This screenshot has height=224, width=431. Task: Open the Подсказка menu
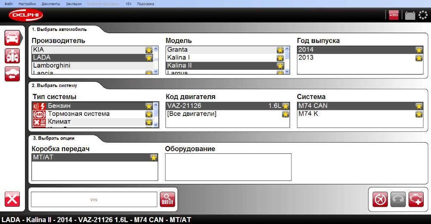click(145, 4)
